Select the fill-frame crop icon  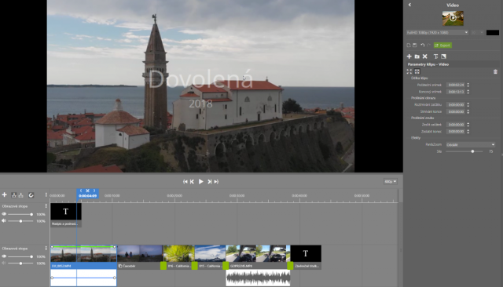point(417,71)
